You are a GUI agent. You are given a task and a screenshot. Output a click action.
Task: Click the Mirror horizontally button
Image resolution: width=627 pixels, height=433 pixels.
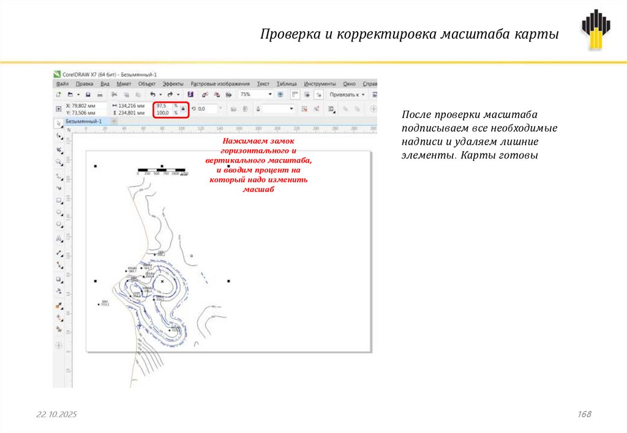(233, 109)
